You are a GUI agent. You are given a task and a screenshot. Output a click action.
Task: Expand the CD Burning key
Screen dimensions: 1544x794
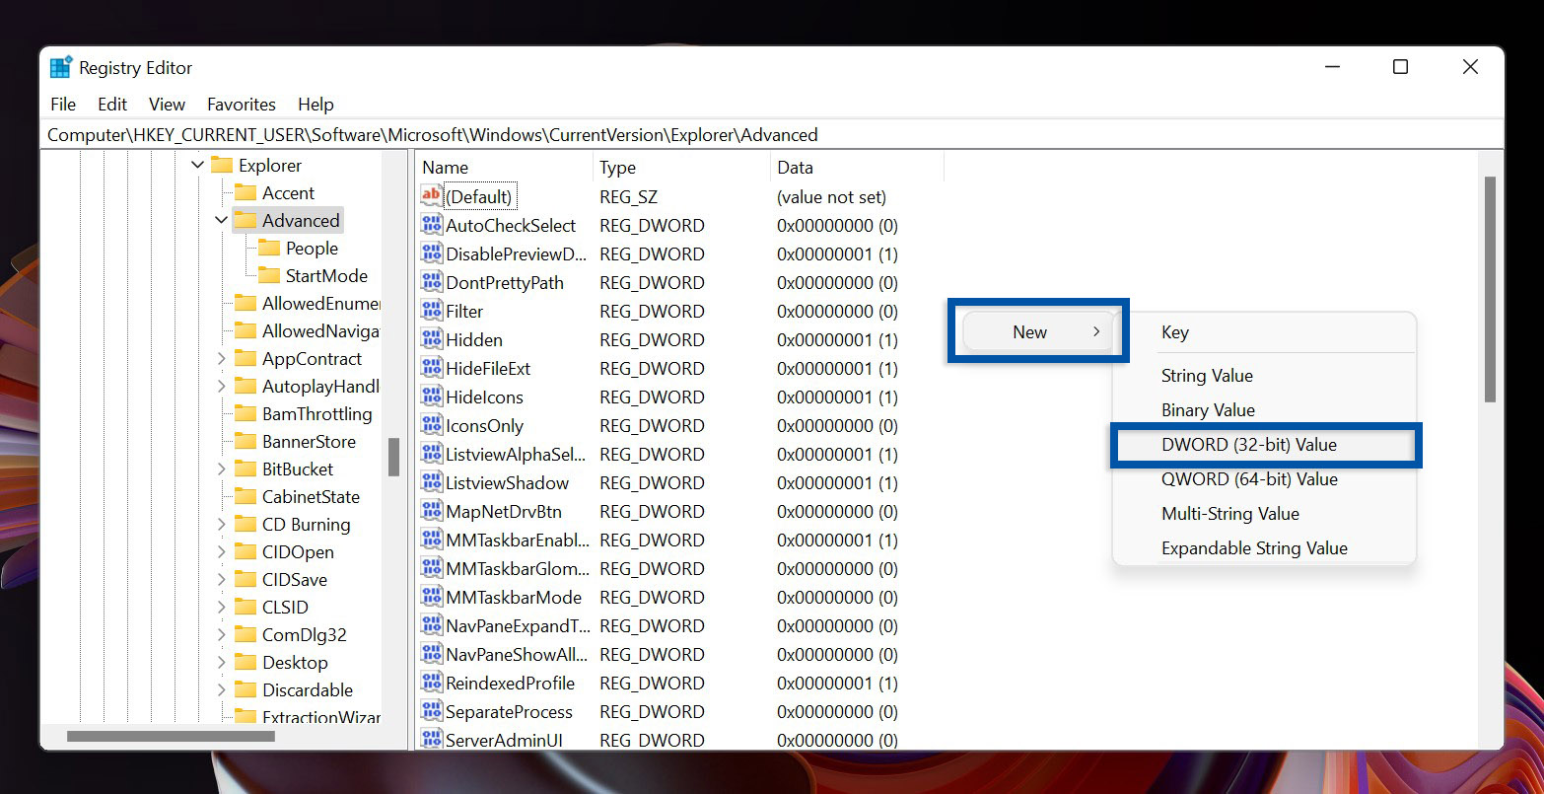click(x=220, y=524)
